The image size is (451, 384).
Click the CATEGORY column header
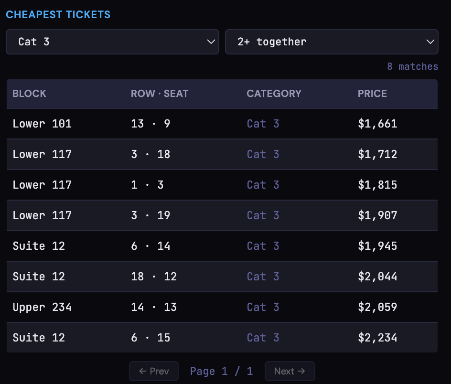pyautogui.click(x=274, y=94)
